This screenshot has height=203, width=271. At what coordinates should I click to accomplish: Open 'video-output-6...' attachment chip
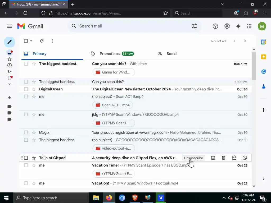[x=114, y=148]
